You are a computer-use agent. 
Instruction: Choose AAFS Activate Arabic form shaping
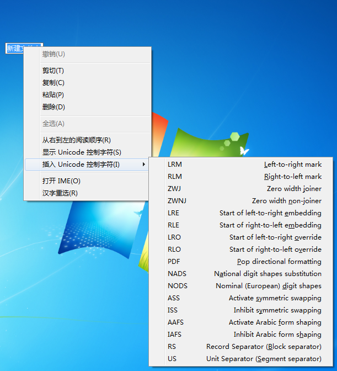click(244, 322)
